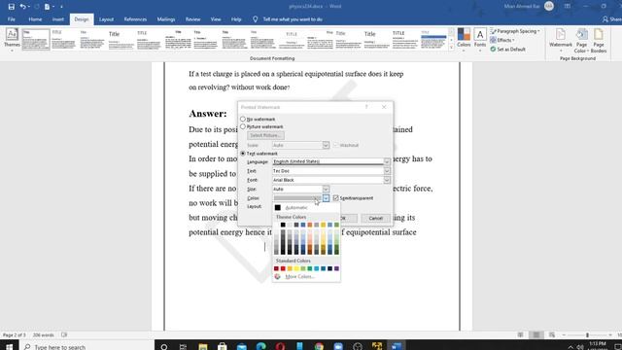Switch to the Mailings tab
Screen dimensions: 622x350
pyautogui.click(x=166, y=19)
